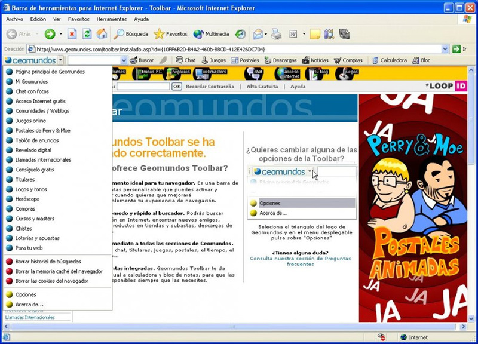This screenshot has height=344, width=478.
Task: Choose Opciones in the geomundos menu
Action: pyautogui.click(x=57, y=294)
